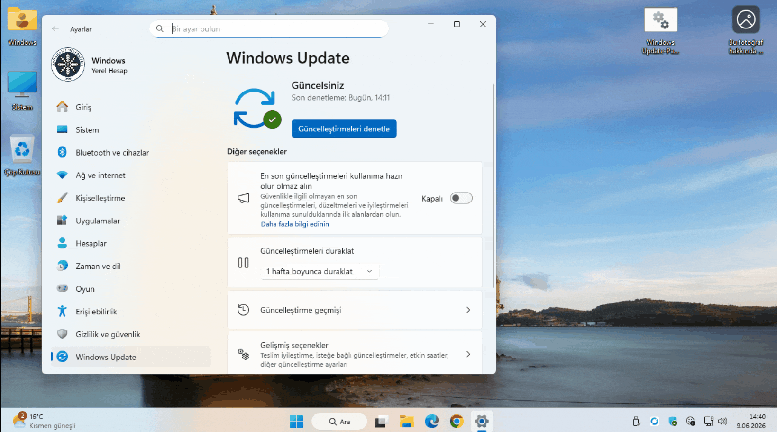Go back with the Ayarlar back arrow
777x432 pixels.
[55, 29]
